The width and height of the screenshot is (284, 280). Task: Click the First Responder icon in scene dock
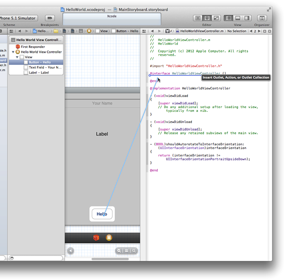tap(96, 238)
